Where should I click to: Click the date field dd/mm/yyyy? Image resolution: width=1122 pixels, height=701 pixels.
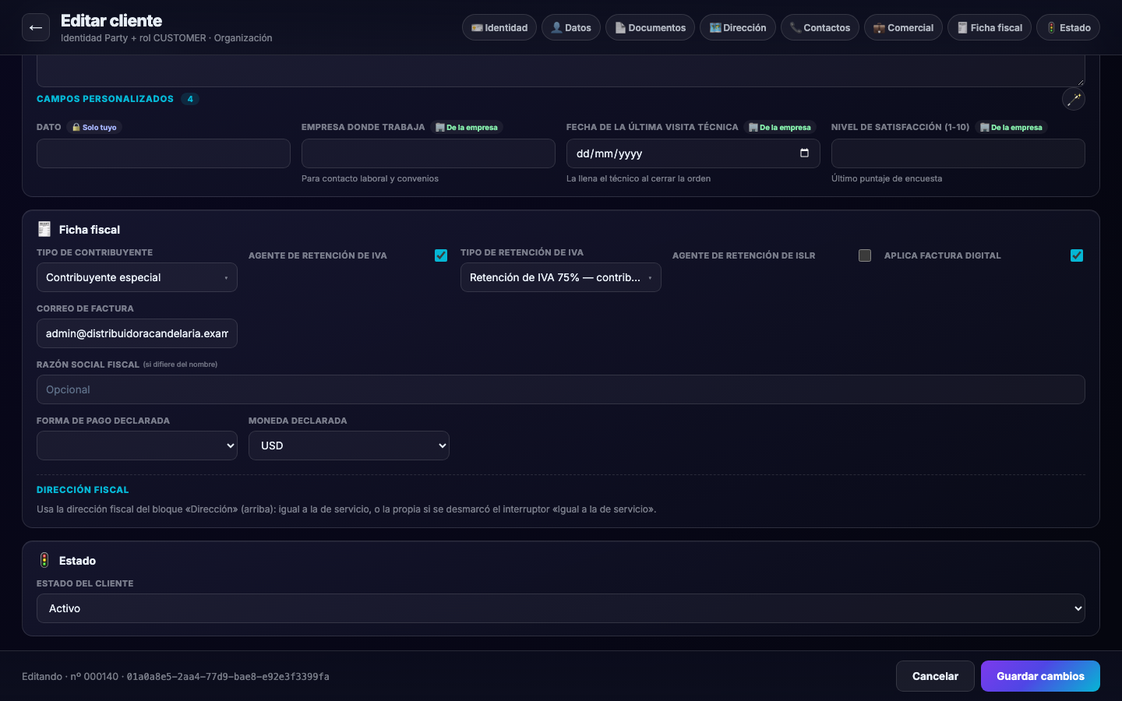click(693, 153)
